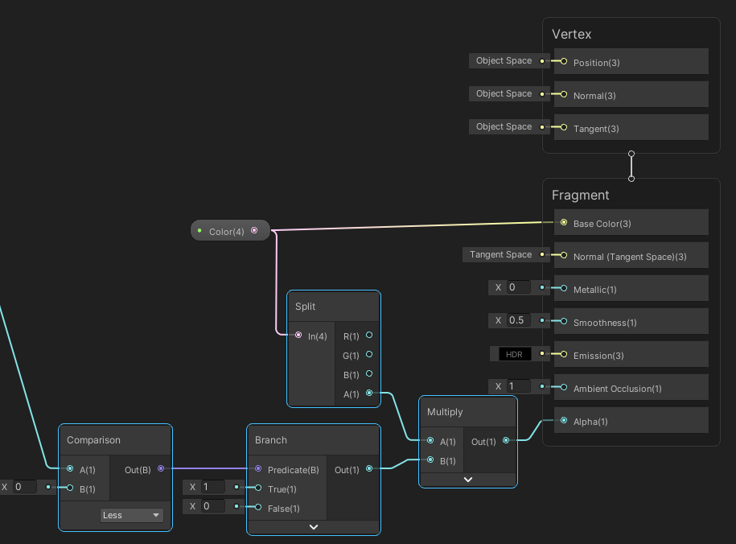Click the Smoothness value field showing 0.5
The image size is (736, 544).
[x=518, y=320]
